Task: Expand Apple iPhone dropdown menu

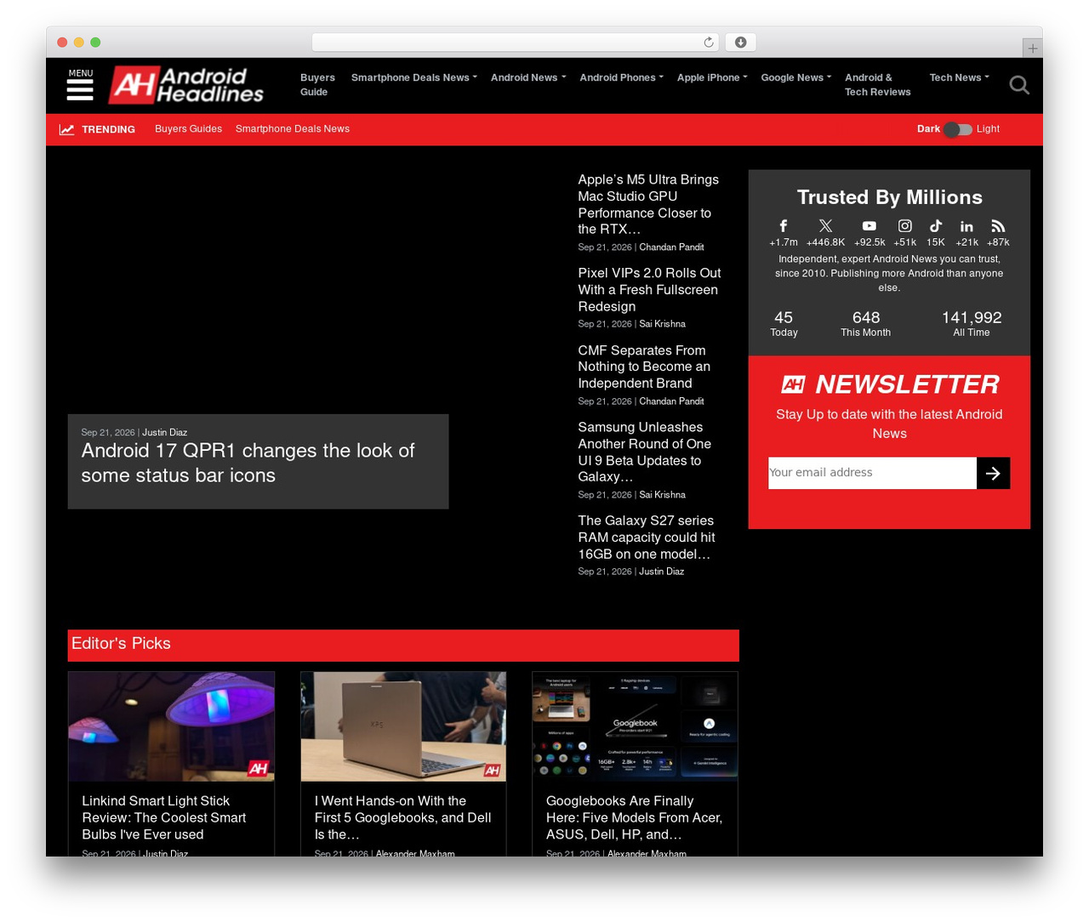Action: pos(713,77)
